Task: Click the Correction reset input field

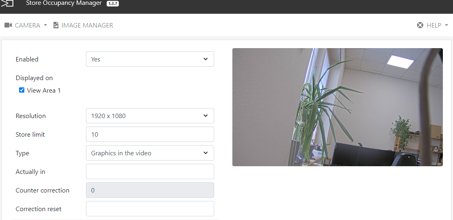Action: [150, 209]
